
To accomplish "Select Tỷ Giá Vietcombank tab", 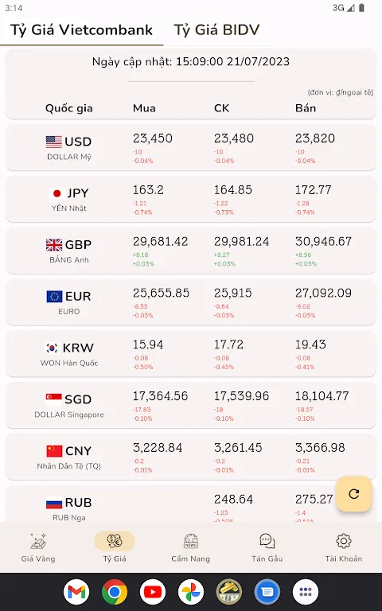I will (81, 30).
